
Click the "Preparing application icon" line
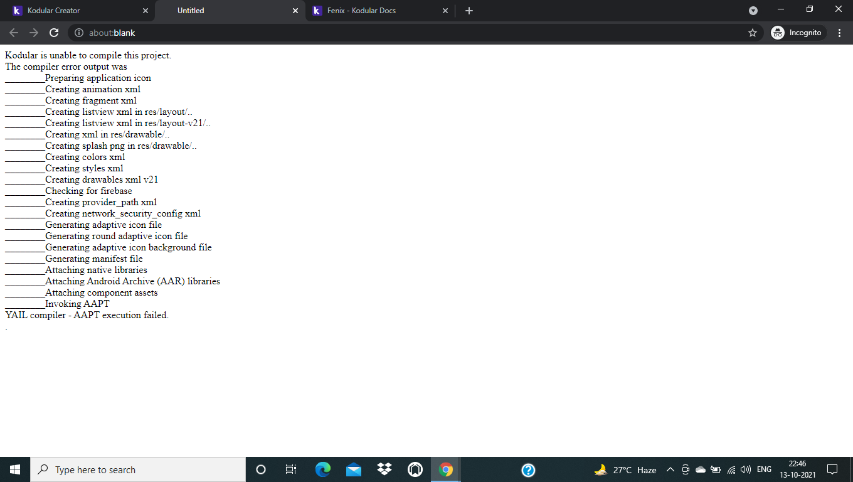[x=98, y=78]
